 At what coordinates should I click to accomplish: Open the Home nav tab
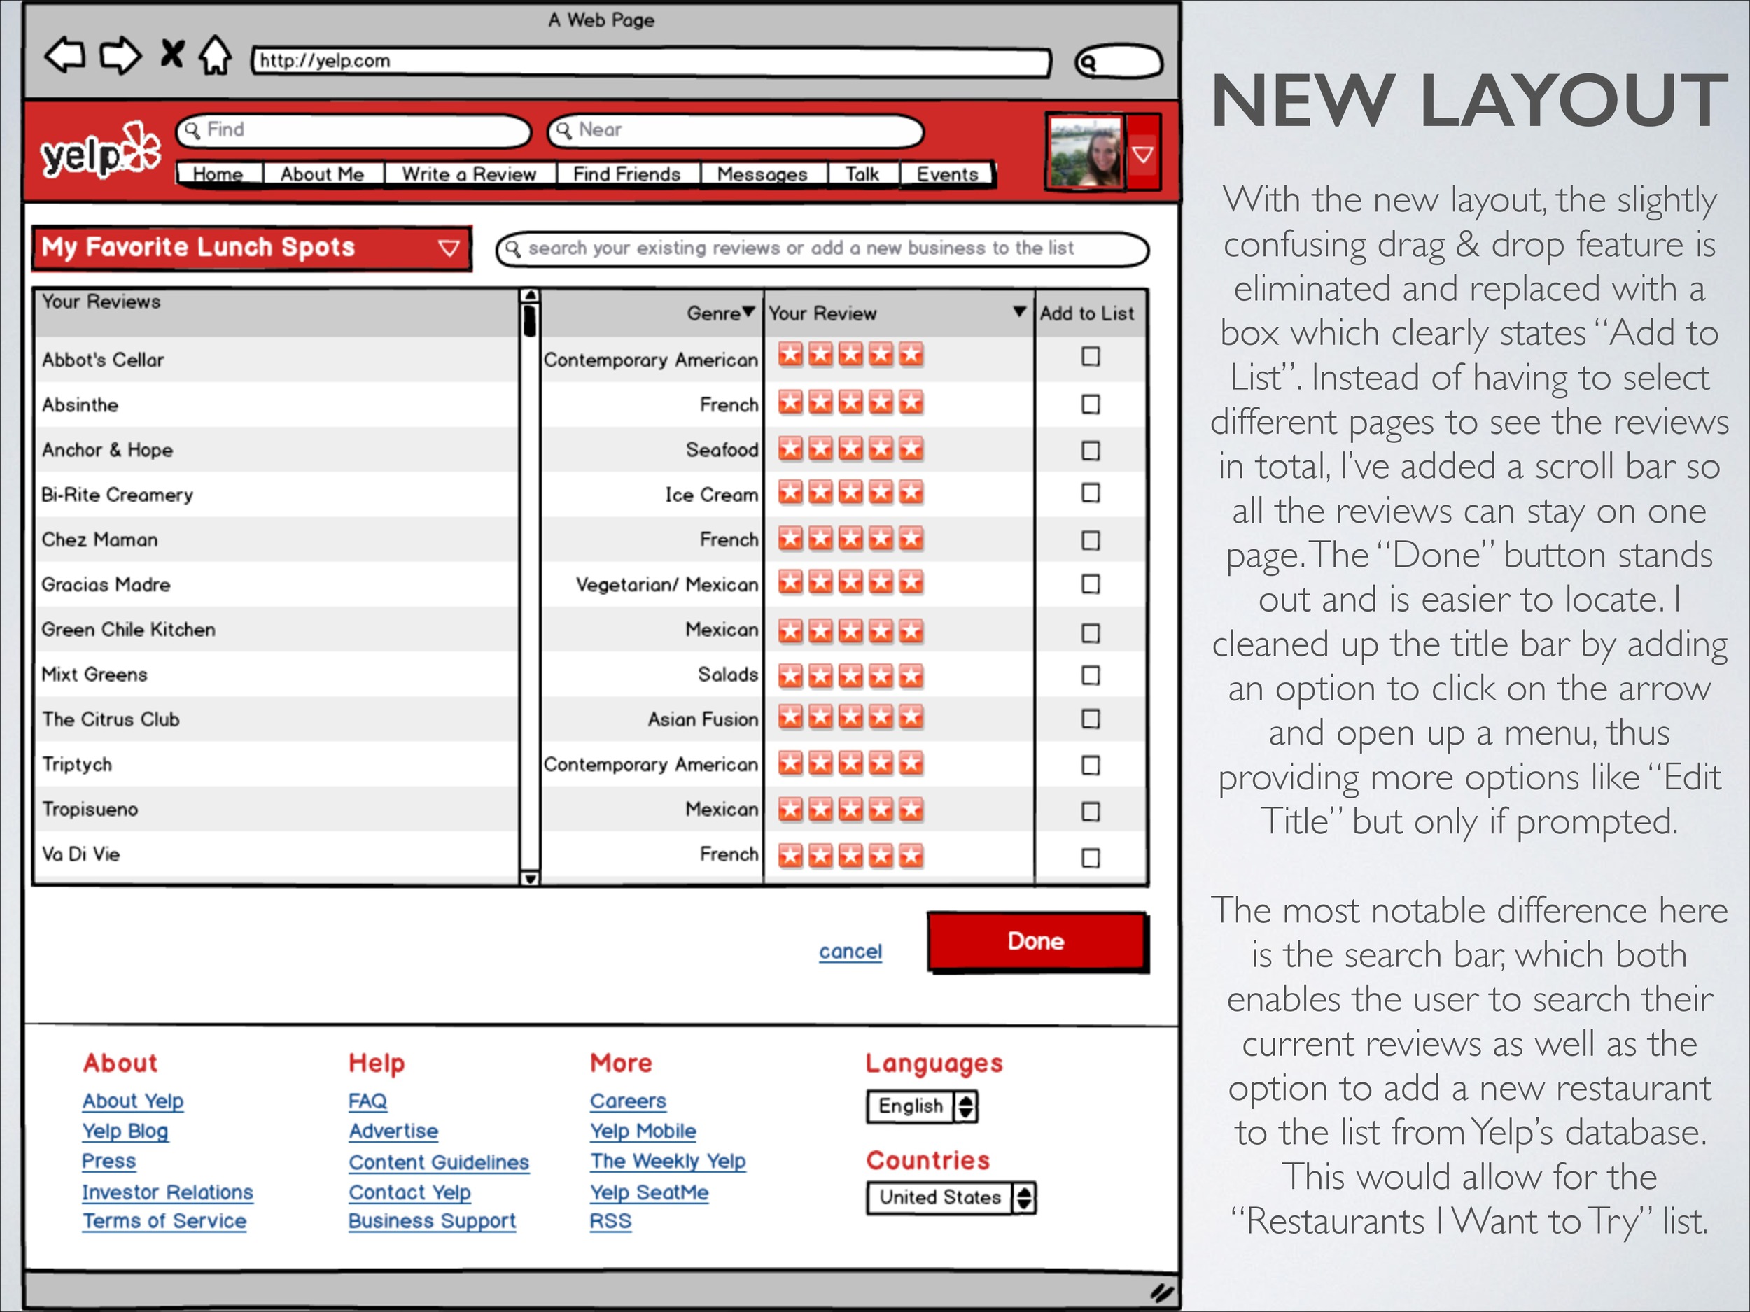coord(218,174)
